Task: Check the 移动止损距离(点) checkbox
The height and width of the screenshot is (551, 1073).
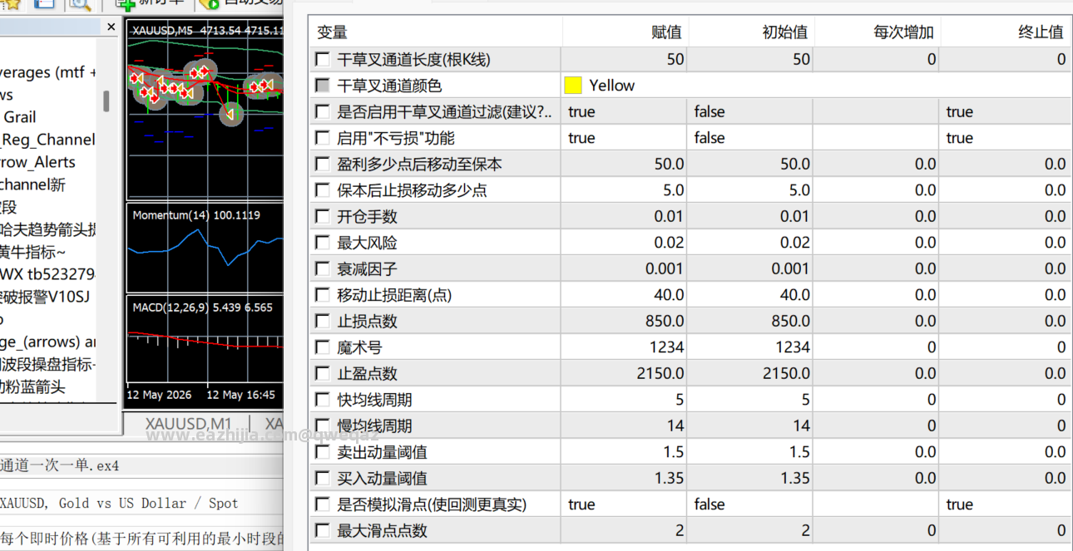Action: coord(323,295)
